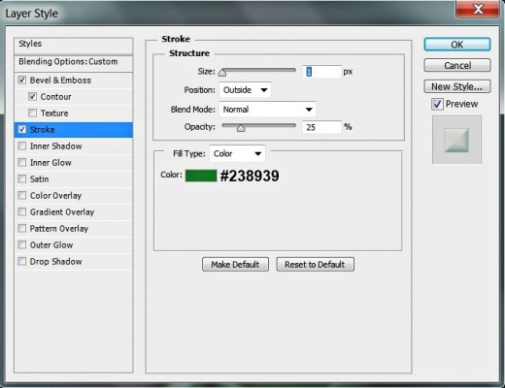Enable the Drop Shadow effect checkbox
The width and height of the screenshot is (505, 388).
[x=22, y=261]
